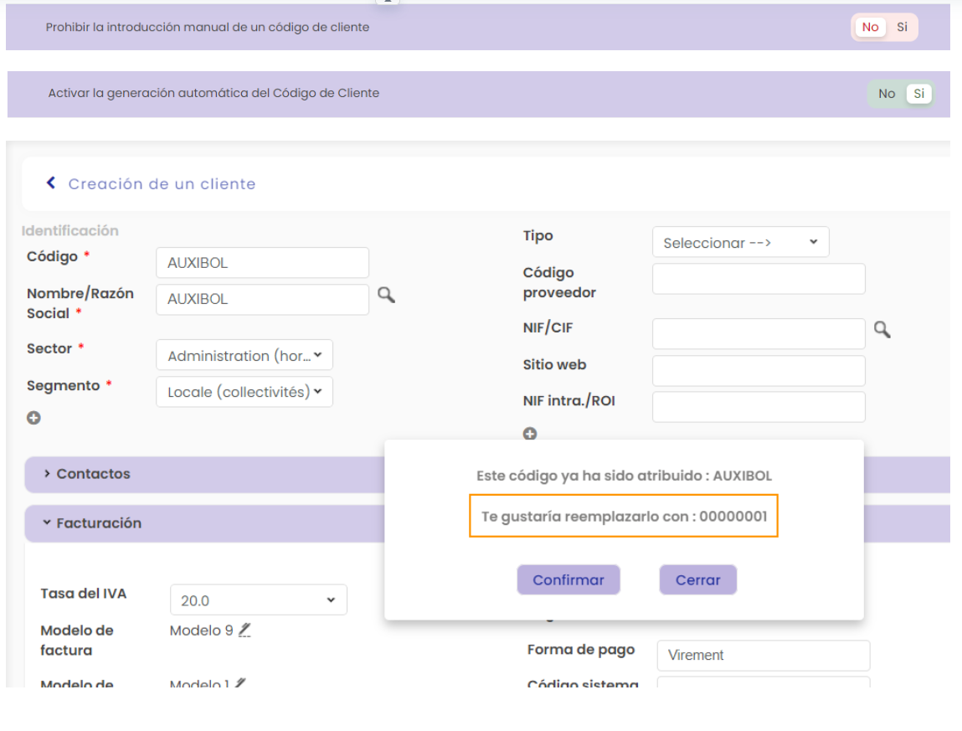Edit Modelo 9 invoice template pencil icon
Image resolution: width=962 pixels, height=731 pixels.
click(244, 631)
